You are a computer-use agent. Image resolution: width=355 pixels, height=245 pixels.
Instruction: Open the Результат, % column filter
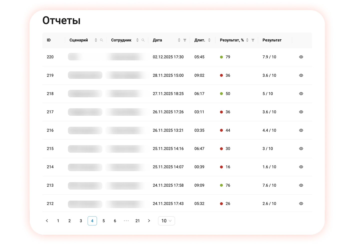pyautogui.click(x=253, y=40)
